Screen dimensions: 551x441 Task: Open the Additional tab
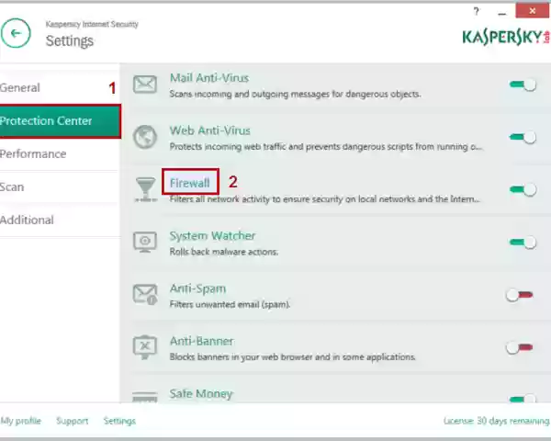click(60, 220)
